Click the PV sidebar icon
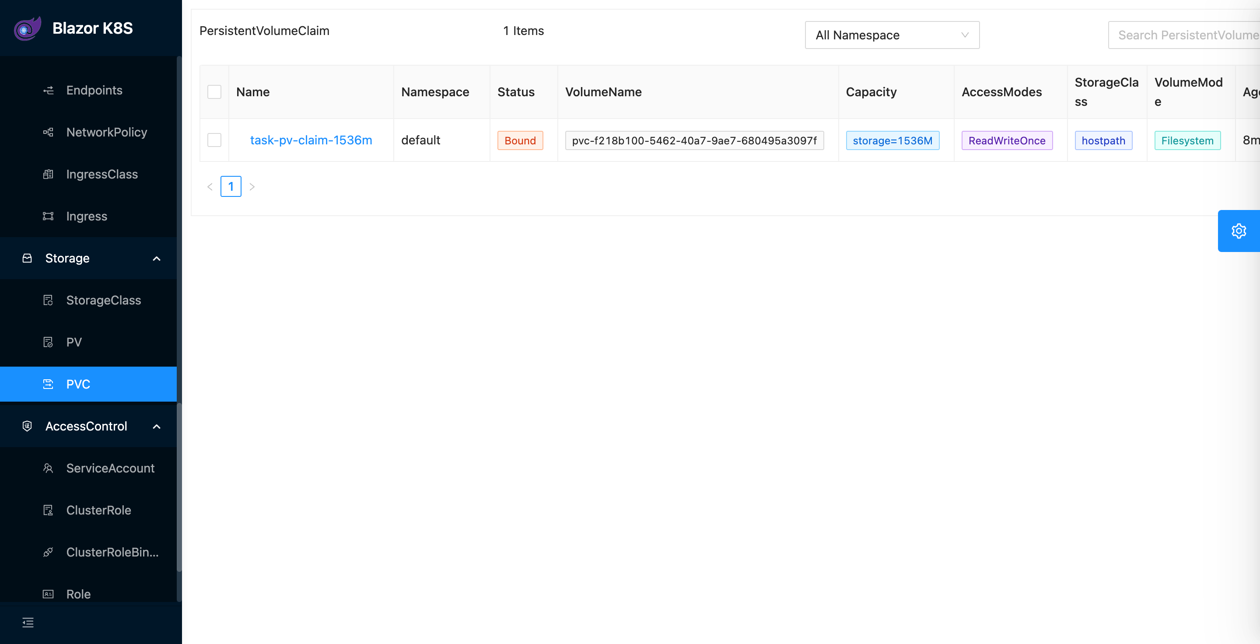This screenshot has width=1260, height=644. point(48,342)
